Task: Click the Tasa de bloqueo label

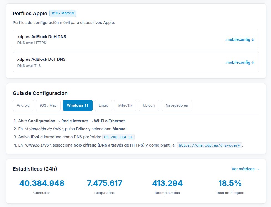Action: click(x=230, y=193)
